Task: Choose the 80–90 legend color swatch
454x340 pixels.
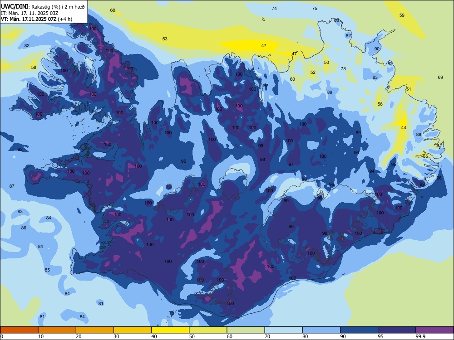Action: tap(321, 330)
